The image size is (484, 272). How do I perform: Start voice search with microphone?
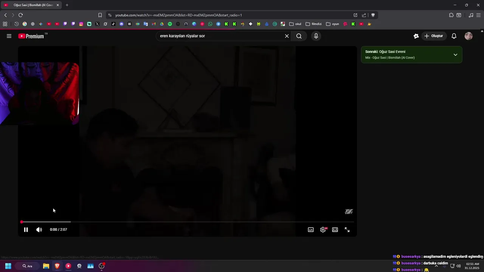(x=316, y=36)
